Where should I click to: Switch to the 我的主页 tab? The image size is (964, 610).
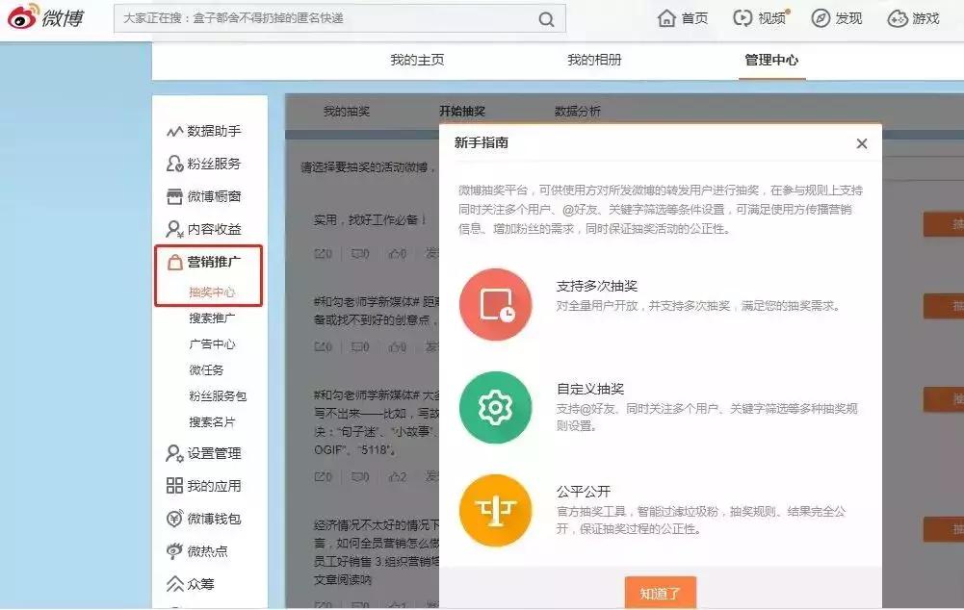(416, 60)
